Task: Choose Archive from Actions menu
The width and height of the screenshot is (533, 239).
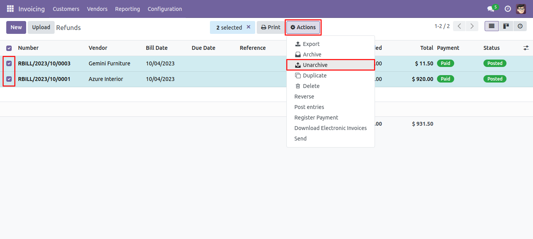Action: [330, 54]
